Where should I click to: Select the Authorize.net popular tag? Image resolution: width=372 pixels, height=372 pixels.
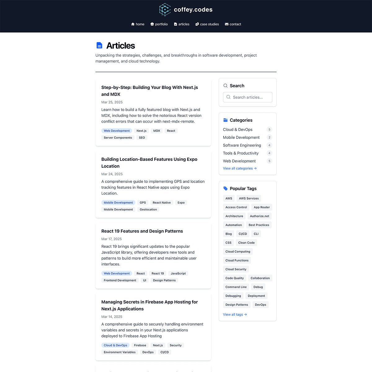pyautogui.click(x=259, y=216)
